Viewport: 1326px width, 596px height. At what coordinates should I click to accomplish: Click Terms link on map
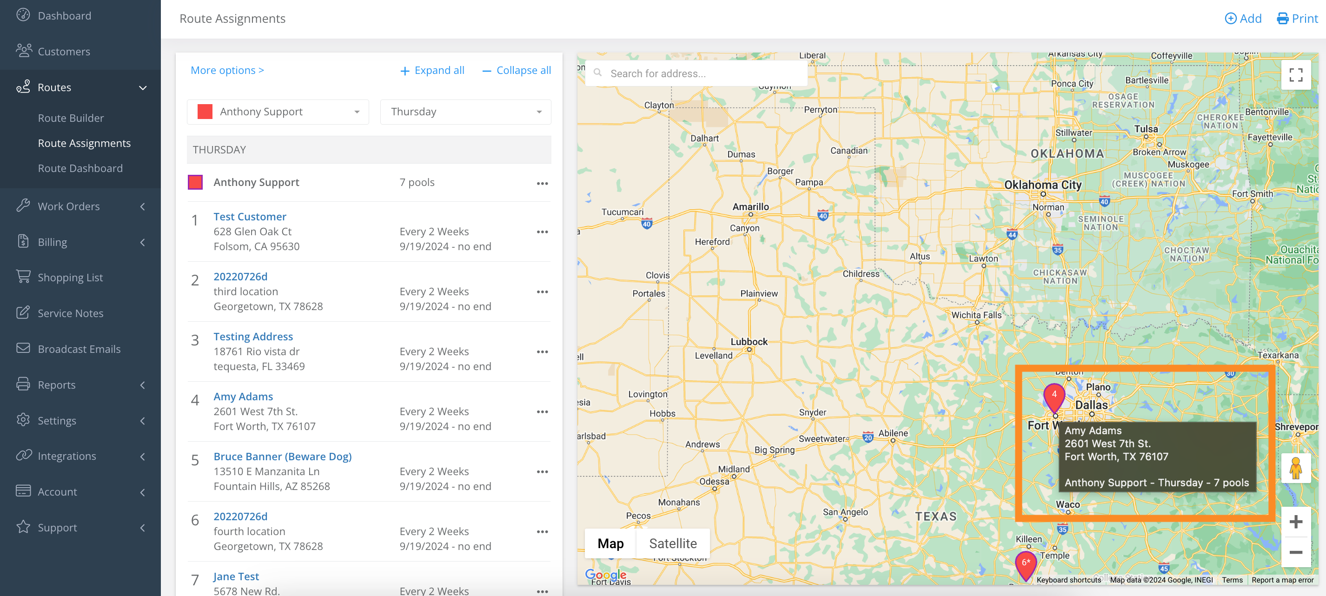coord(1232,580)
